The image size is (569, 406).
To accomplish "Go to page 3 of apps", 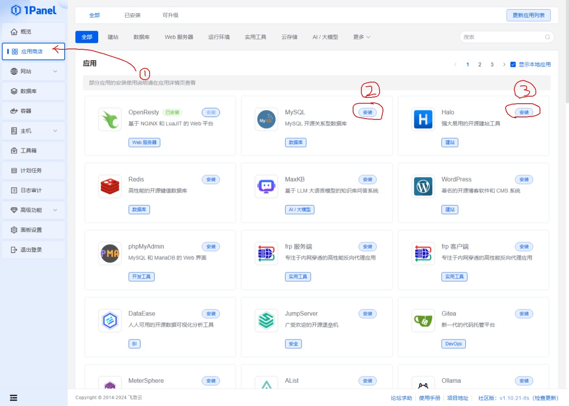I will 492,64.
